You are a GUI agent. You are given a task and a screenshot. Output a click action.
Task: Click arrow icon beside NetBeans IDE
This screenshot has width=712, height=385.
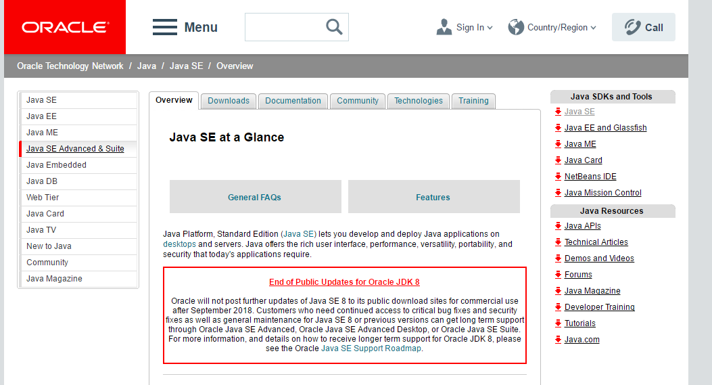coord(558,177)
